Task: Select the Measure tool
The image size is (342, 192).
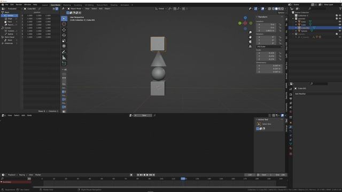Action: point(64,58)
